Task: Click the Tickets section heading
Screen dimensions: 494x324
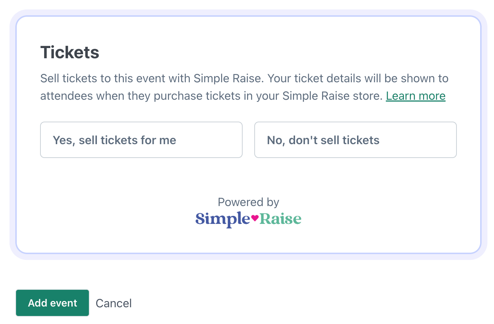Action: 70,52
